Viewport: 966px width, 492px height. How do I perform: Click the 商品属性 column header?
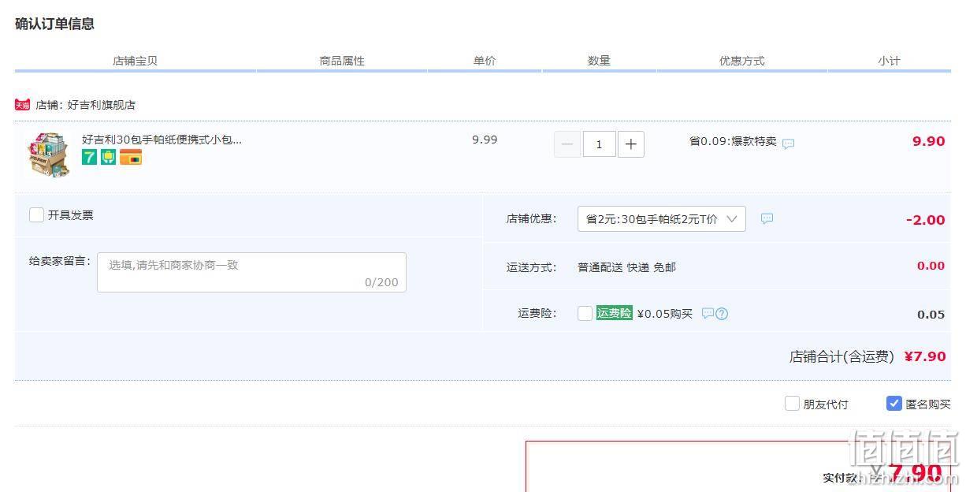coord(342,61)
